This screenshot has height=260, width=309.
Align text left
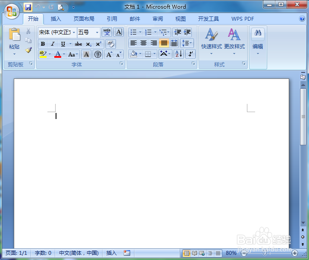click(x=134, y=43)
